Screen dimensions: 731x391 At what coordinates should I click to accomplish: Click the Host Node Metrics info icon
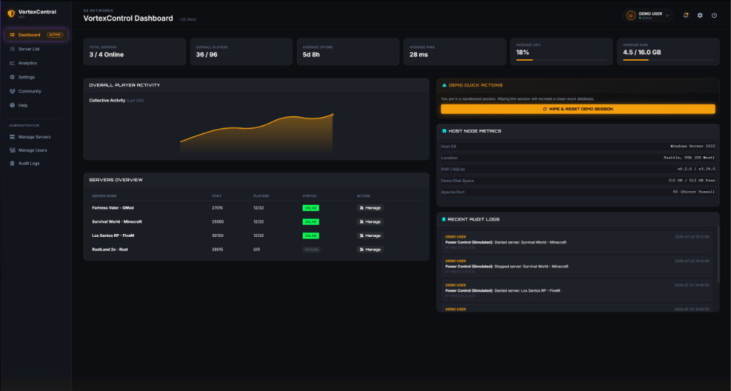click(x=444, y=131)
